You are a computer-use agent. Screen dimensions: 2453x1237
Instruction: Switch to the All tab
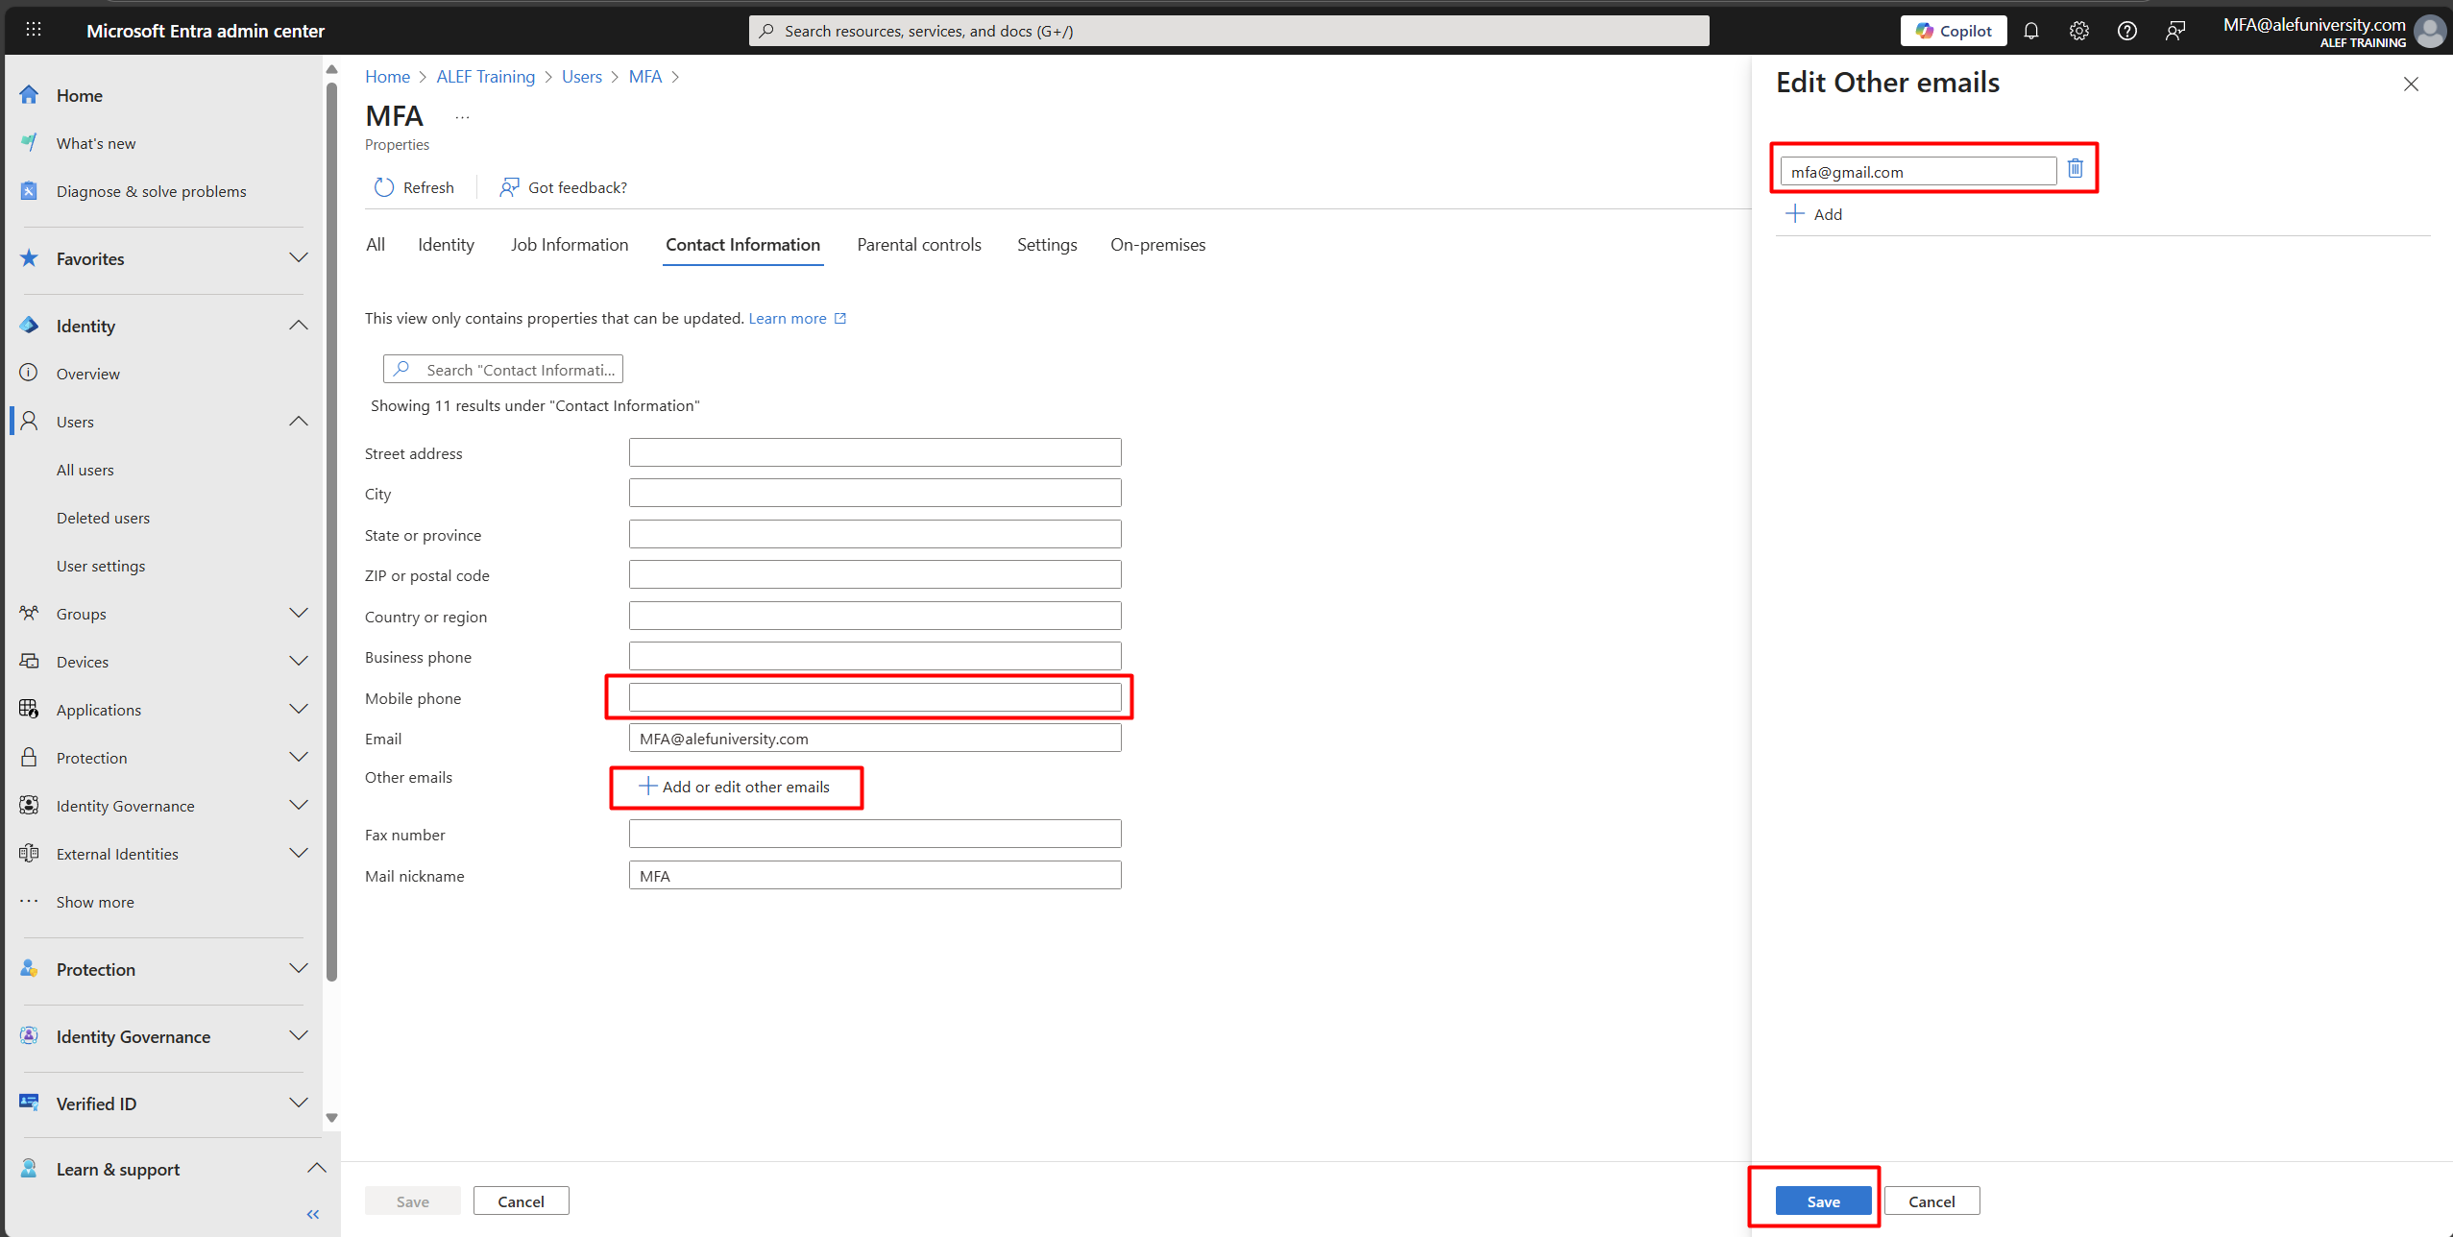(x=376, y=245)
